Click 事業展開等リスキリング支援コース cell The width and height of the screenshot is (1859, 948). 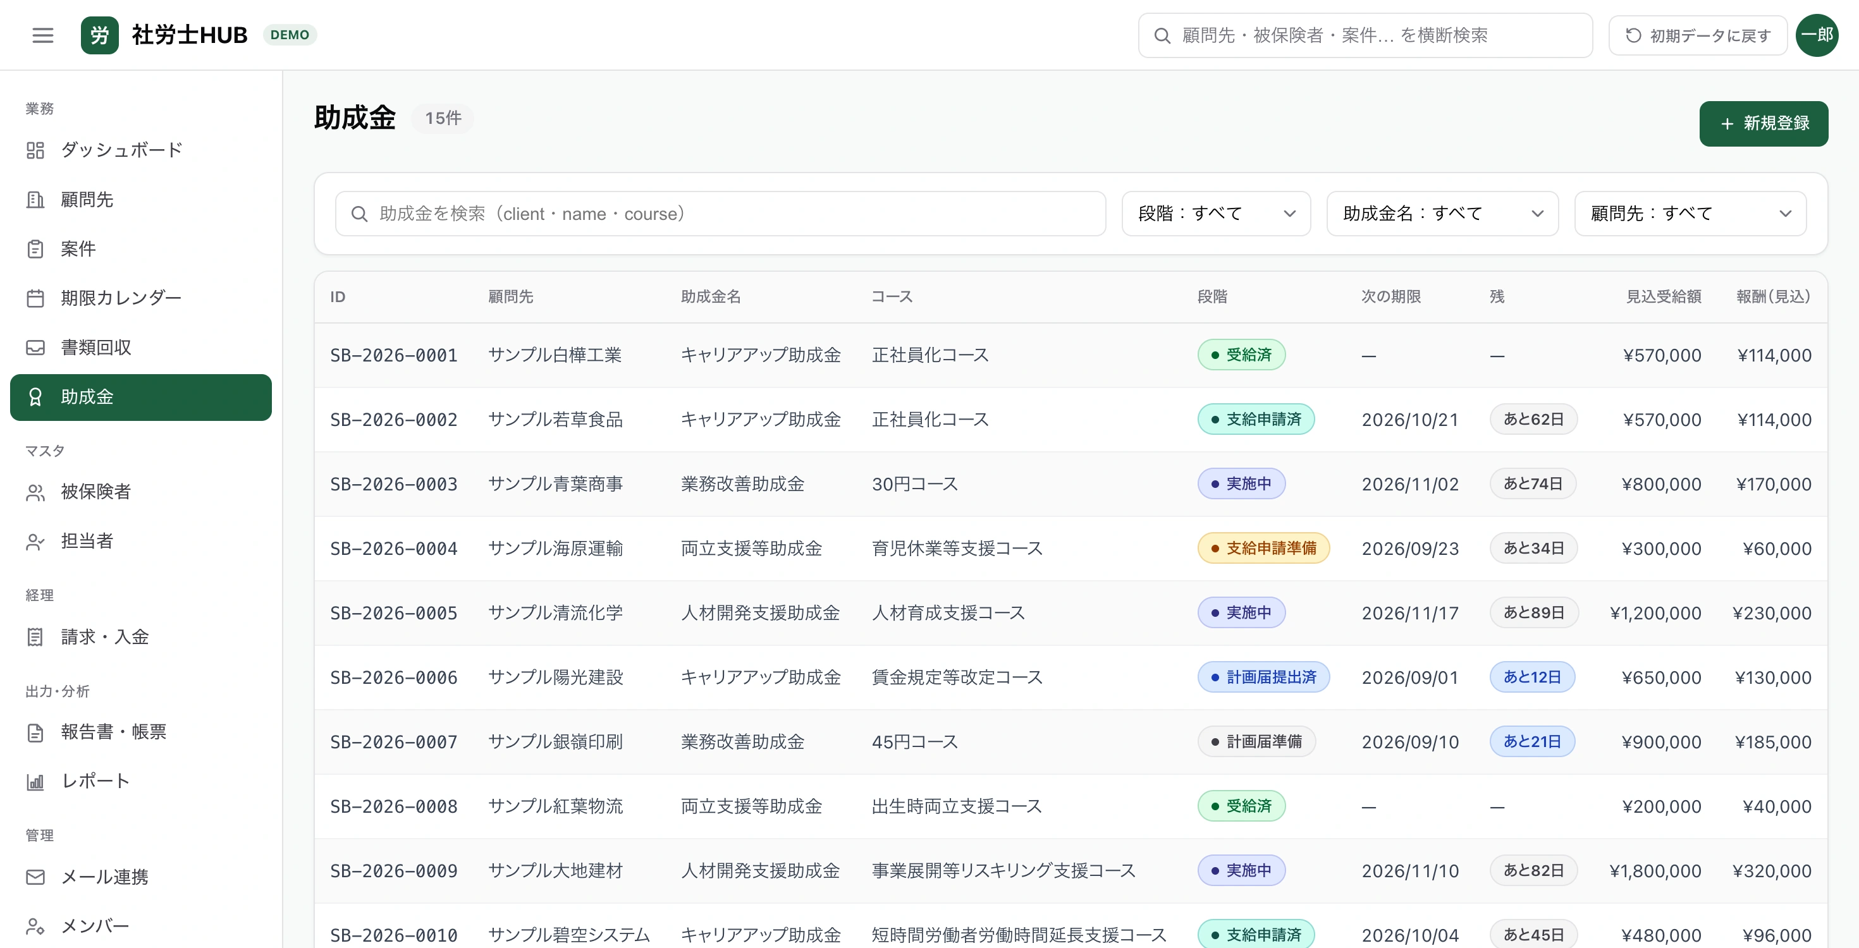(1003, 871)
